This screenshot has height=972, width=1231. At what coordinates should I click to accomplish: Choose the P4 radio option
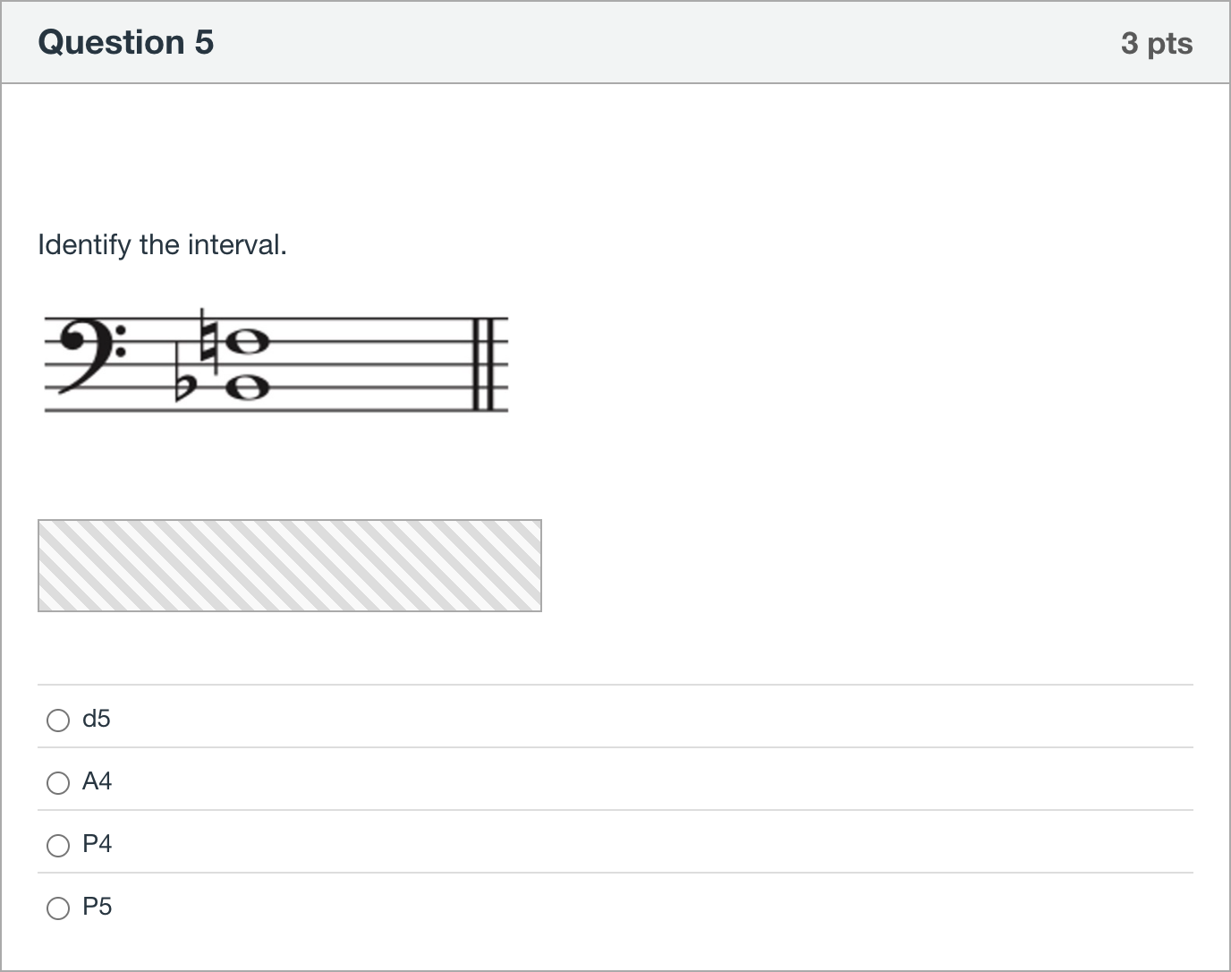[58, 846]
